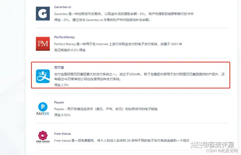241x155 pixels.
Task: Click the Free-Kassa logo icon
Action: pos(43,137)
